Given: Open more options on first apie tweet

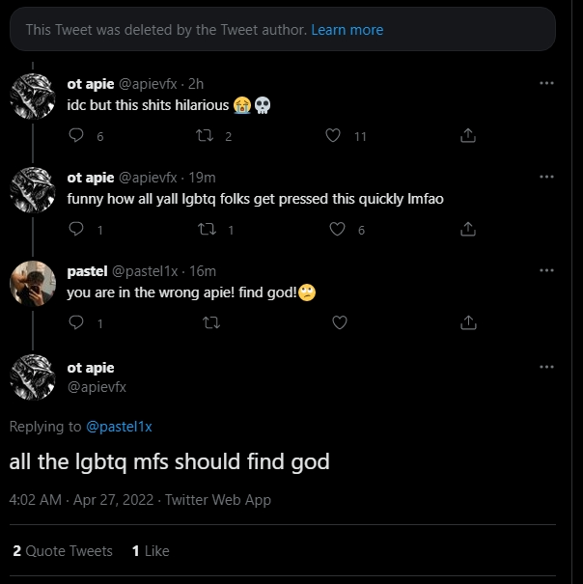Looking at the screenshot, I should [x=546, y=84].
